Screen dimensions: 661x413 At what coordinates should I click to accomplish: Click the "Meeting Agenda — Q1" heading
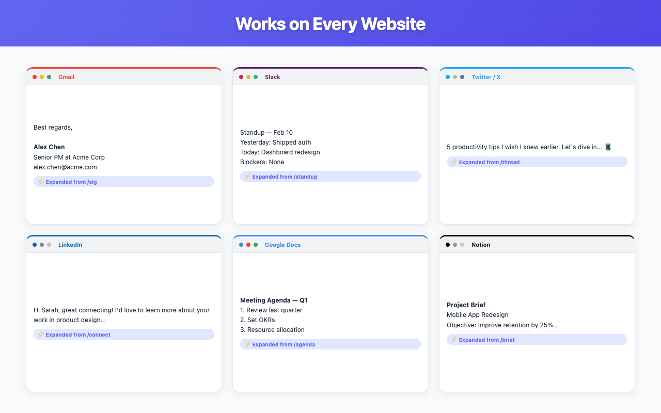(274, 300)
